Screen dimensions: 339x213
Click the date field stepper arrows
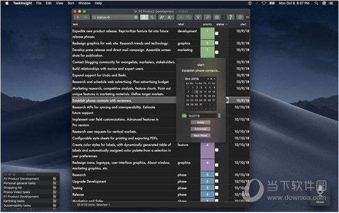(x=219, y=116)
